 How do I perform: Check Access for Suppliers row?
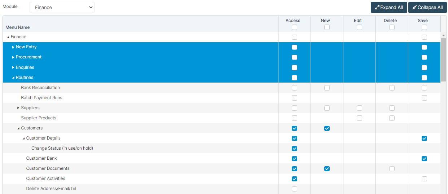click(x=295, y=108)
